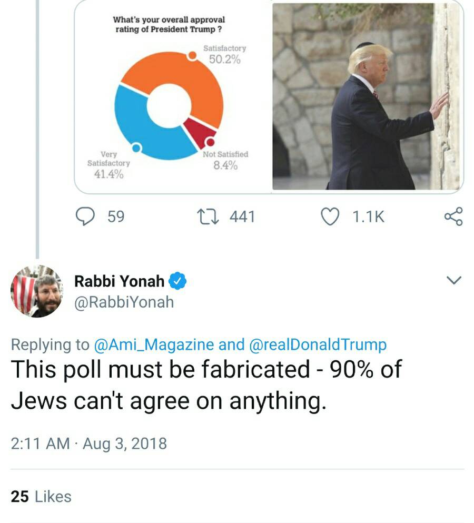
Task: Click the @RabbiYonah handle
Action: point(124,303)
